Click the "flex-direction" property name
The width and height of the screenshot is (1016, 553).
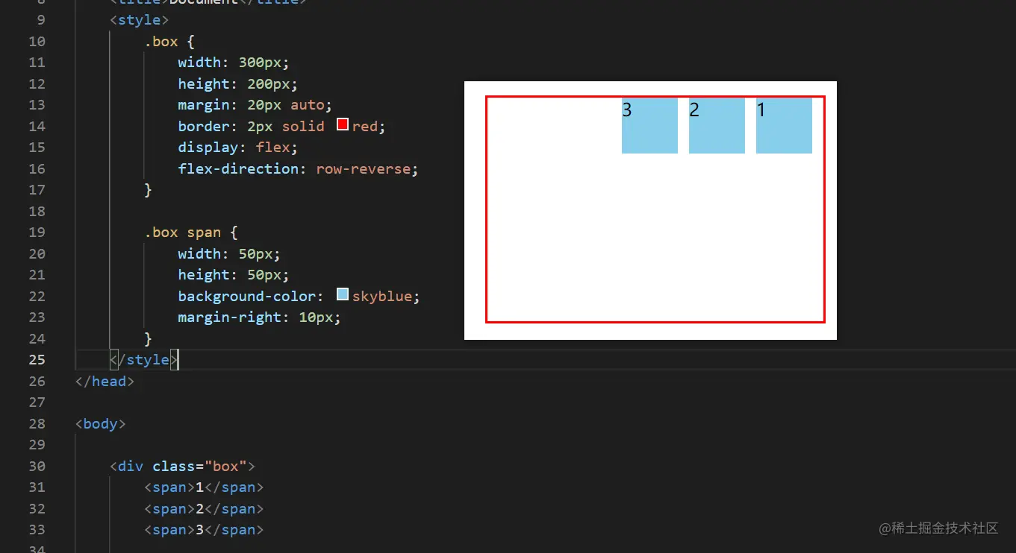click(239, 168)
